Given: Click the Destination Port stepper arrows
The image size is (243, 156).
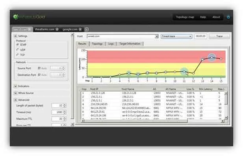Looking at the screenshot, I should (63, 75).
